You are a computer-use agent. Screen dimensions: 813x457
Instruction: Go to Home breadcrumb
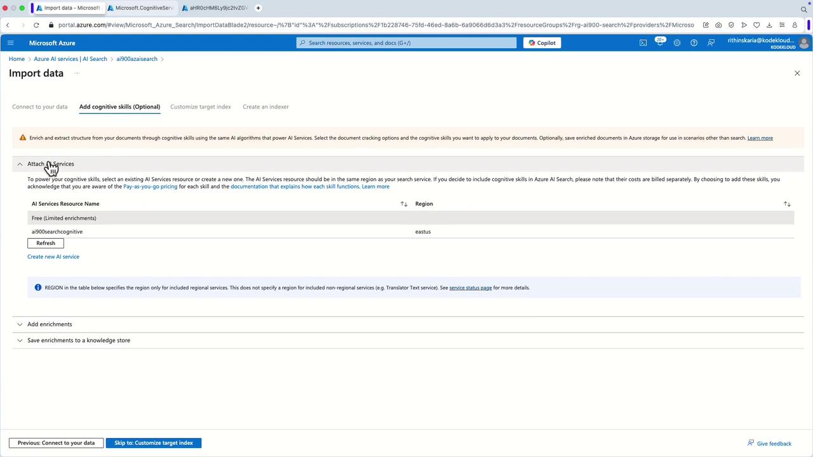17,59
